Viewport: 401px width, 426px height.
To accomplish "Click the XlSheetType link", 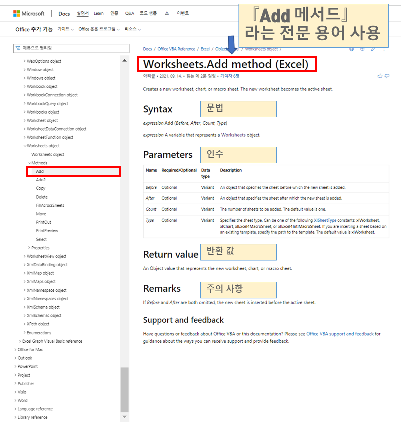I will [x=325, y=220].
